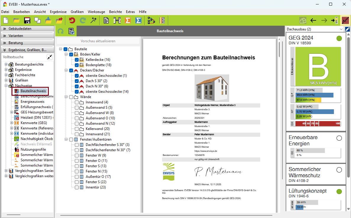Open the 3D building view
The image size is (351, 218).
pos(303,21)
